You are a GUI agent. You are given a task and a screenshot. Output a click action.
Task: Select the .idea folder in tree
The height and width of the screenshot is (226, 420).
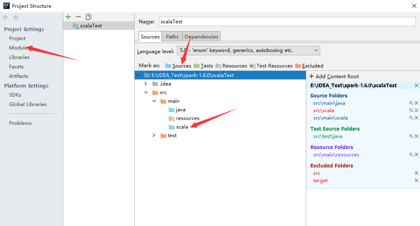[x=161, y=84]
